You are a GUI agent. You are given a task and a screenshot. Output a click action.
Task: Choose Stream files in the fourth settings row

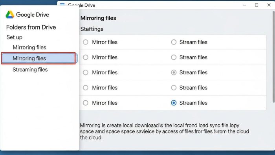click(174, 88)
